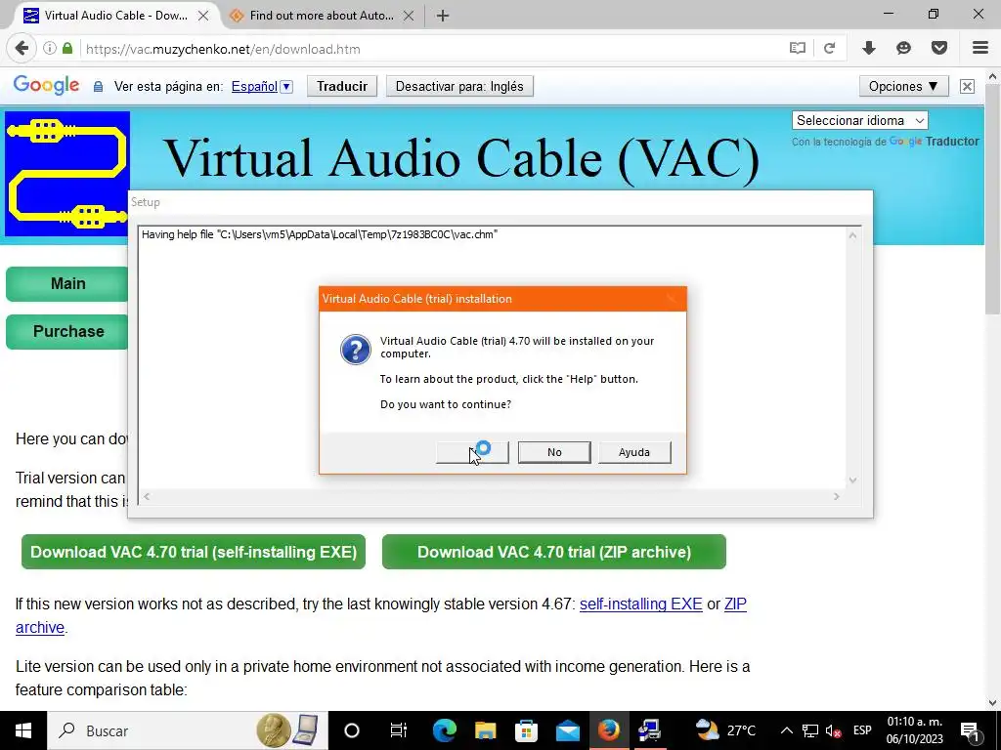This screenshot has height=750, width=1001.
Task: Show hidden system tray icons
Action: (787, 730)
